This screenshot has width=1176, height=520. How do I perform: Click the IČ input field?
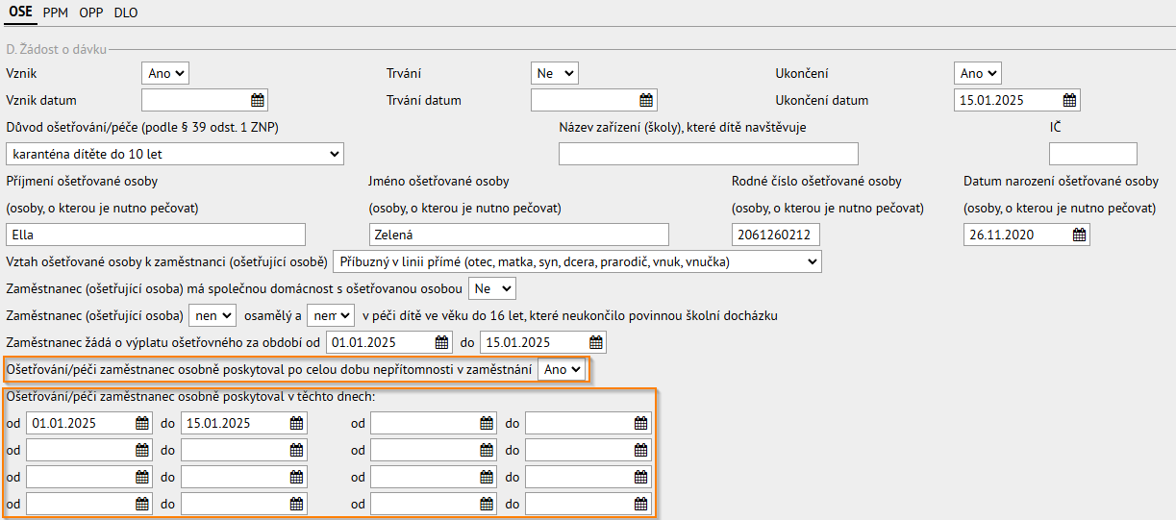[x=1093, y=154]
